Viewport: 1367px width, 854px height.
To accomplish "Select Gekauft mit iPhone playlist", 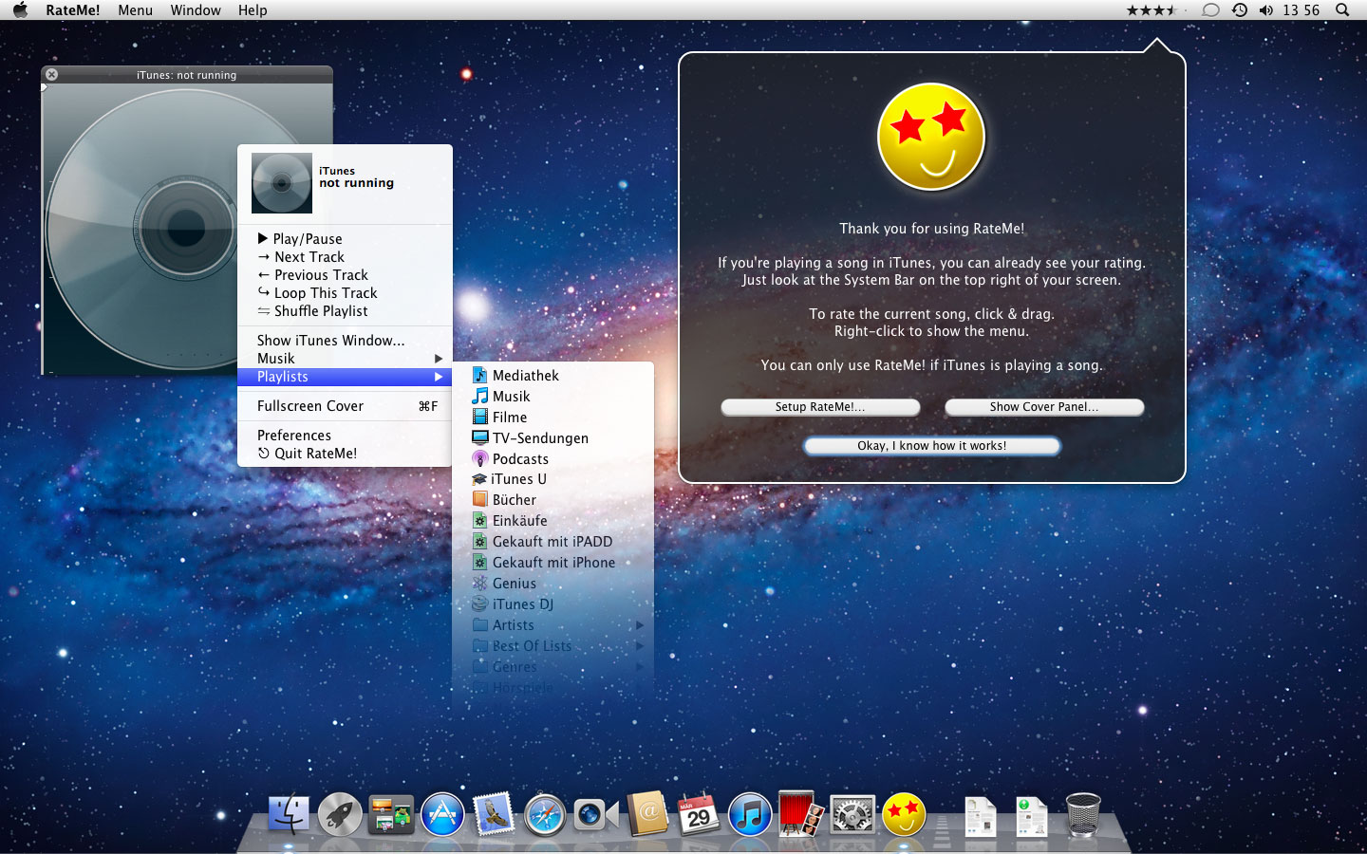I will point(553,563).
